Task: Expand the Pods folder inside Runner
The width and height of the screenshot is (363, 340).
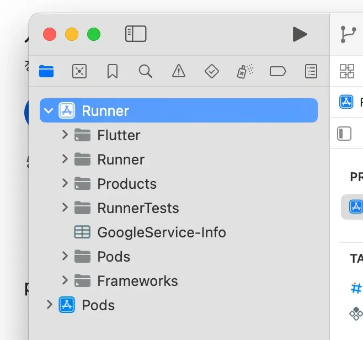Action: [x=65, y=256]
